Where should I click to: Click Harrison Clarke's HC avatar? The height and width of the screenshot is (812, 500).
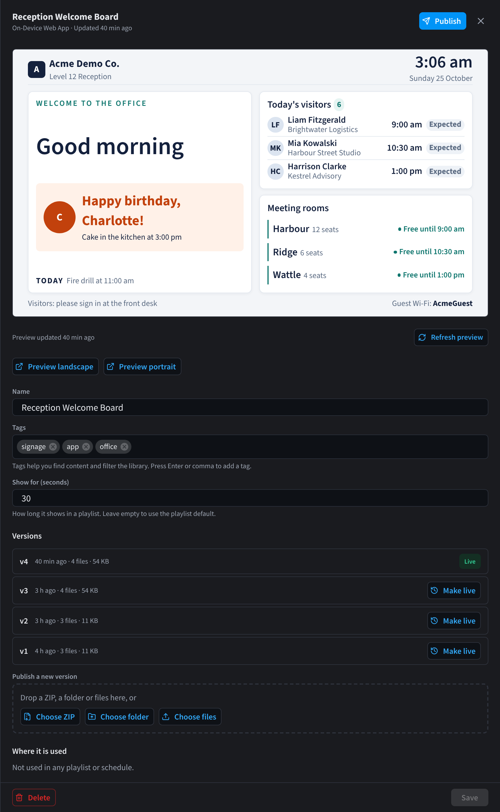coord(276,171)
